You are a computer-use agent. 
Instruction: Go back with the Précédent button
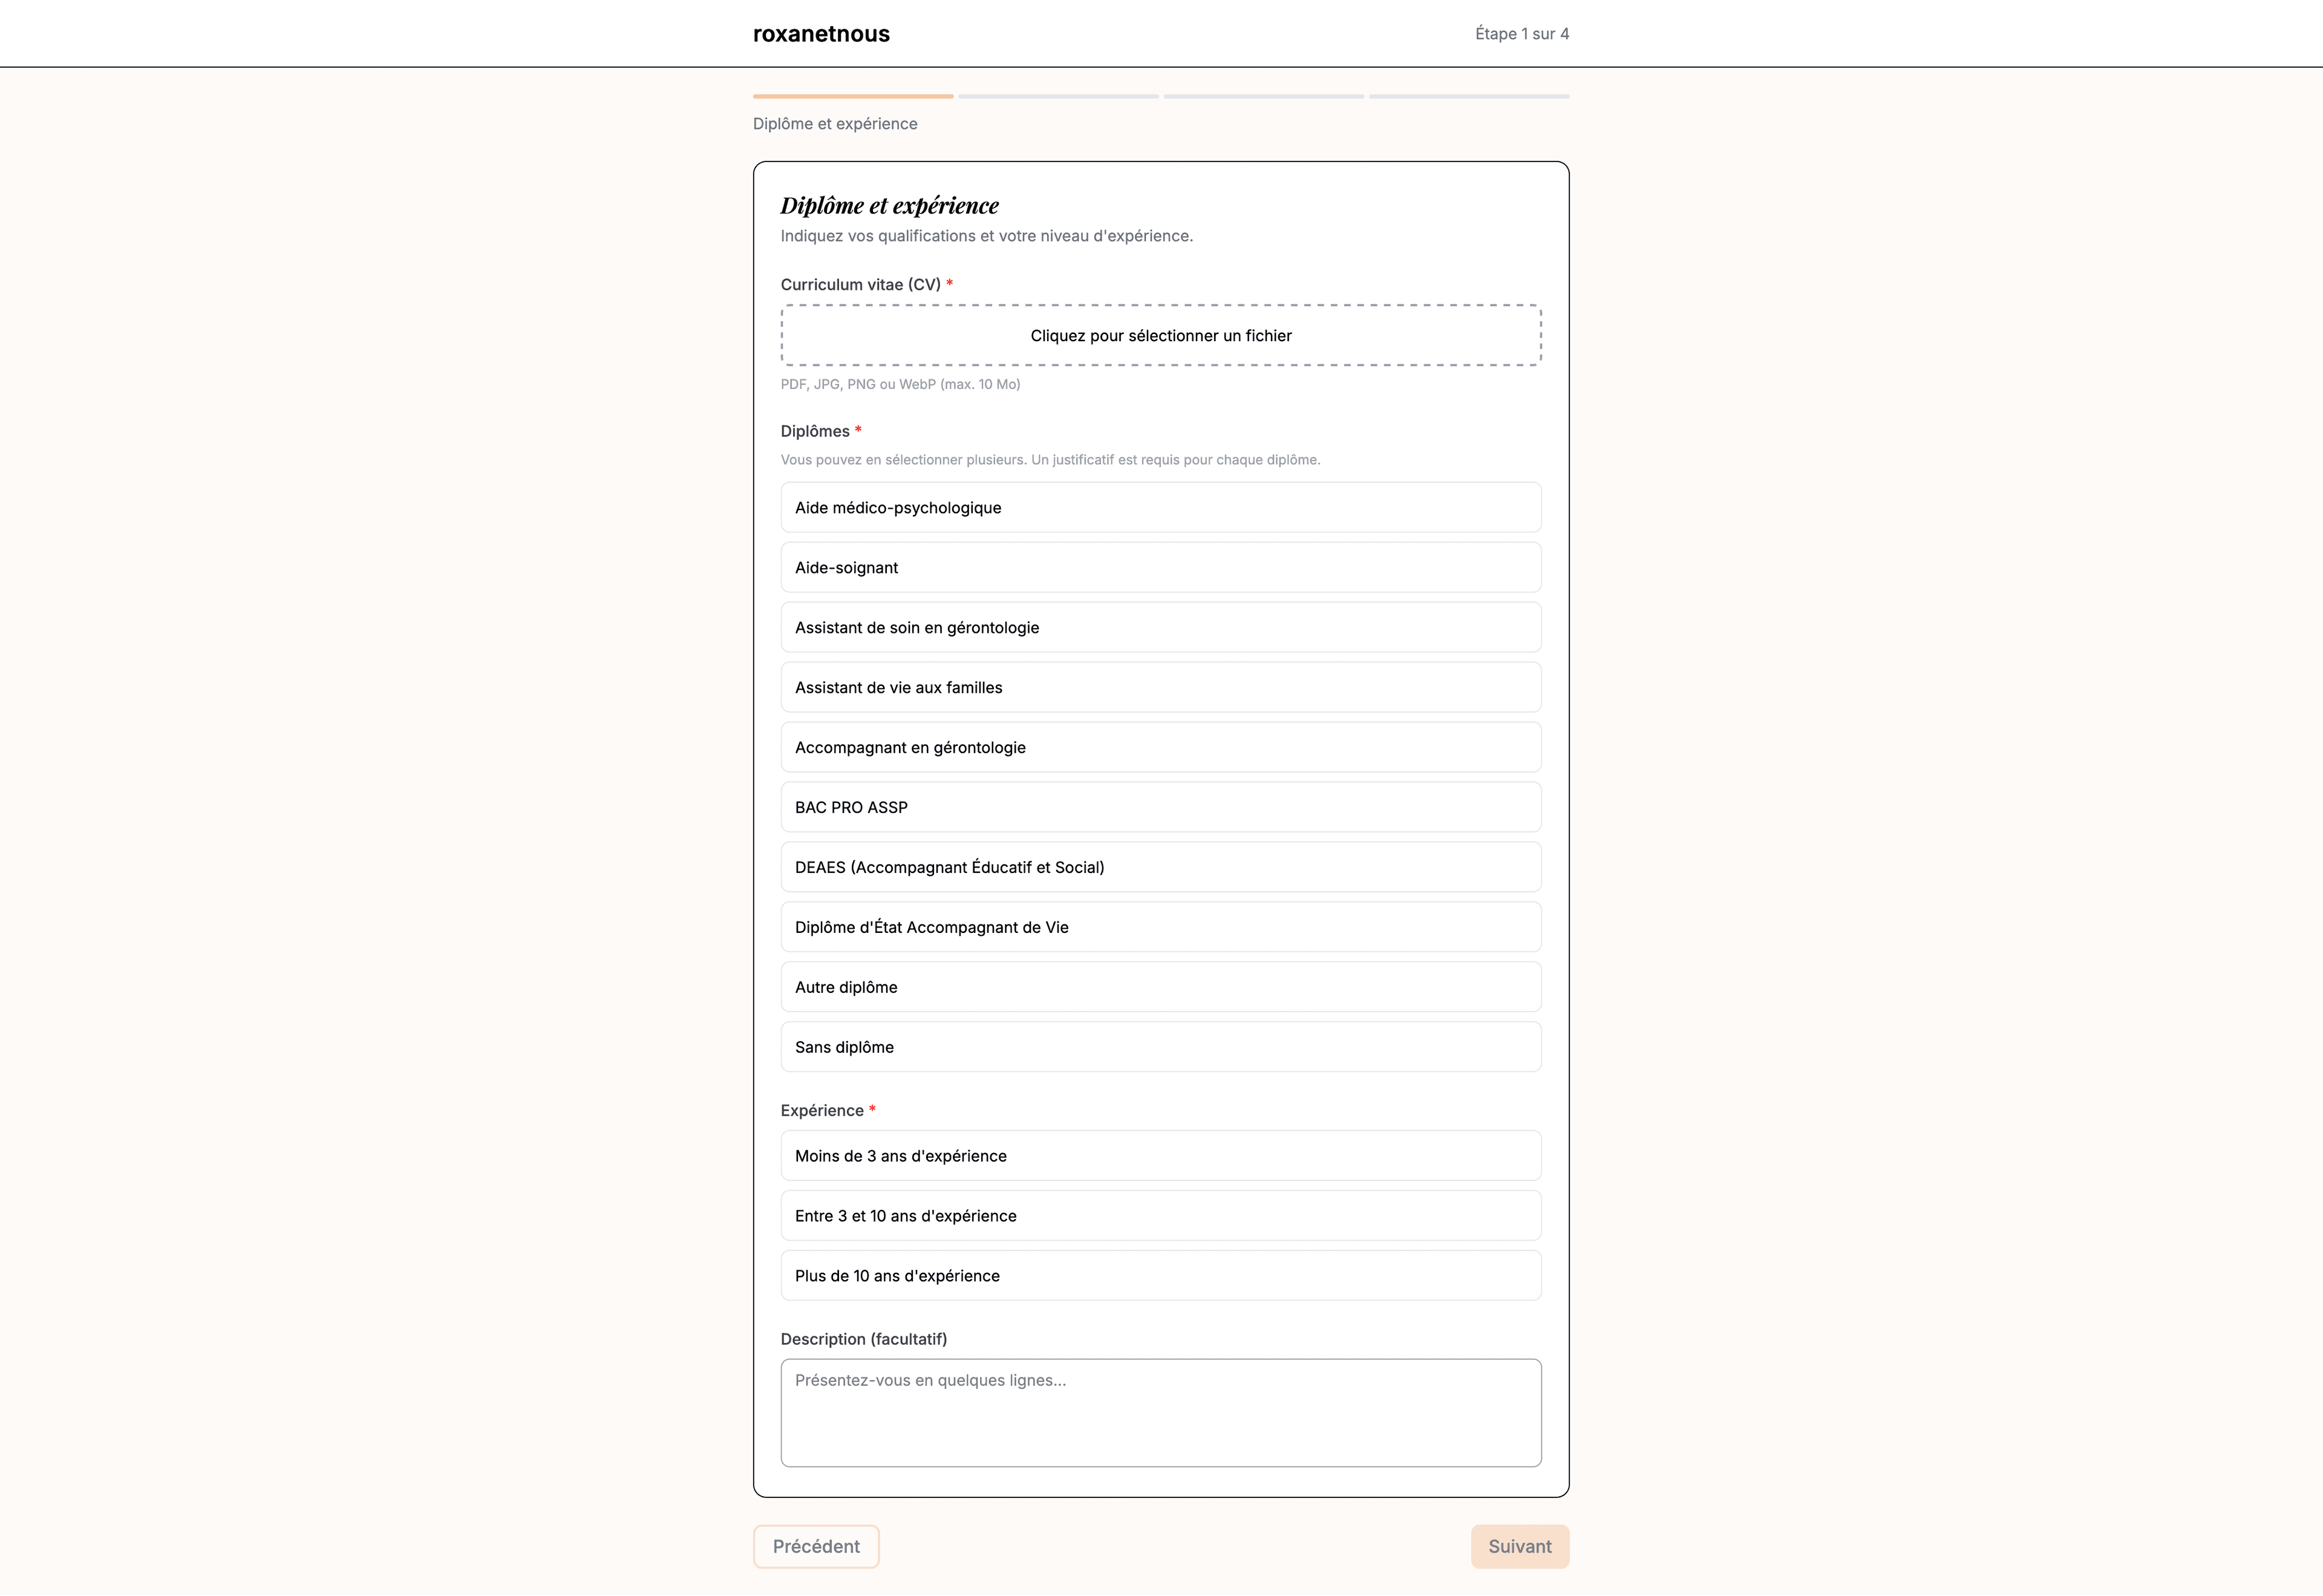[816, 1547]
